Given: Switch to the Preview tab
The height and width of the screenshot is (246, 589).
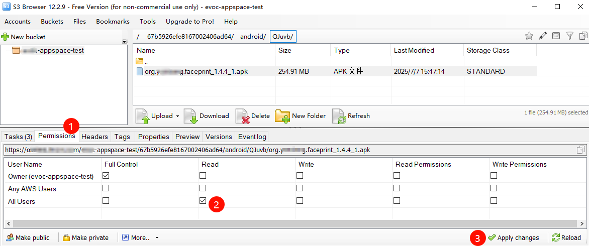Looking at the screenshot, I should coord(187,137).
